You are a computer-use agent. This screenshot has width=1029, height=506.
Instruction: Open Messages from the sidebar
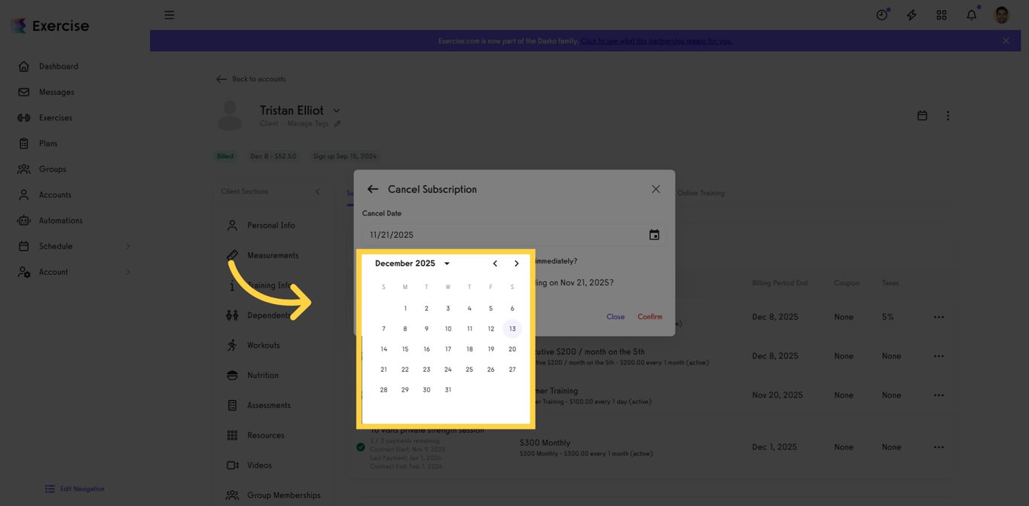(24, 92)
